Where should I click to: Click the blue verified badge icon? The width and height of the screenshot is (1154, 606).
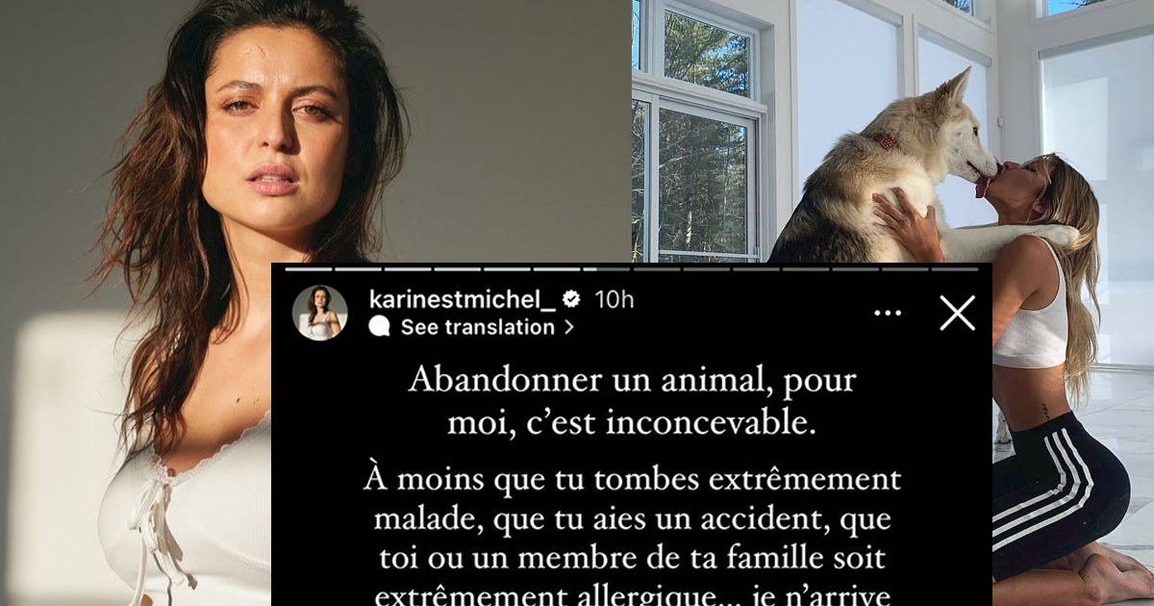571,299
